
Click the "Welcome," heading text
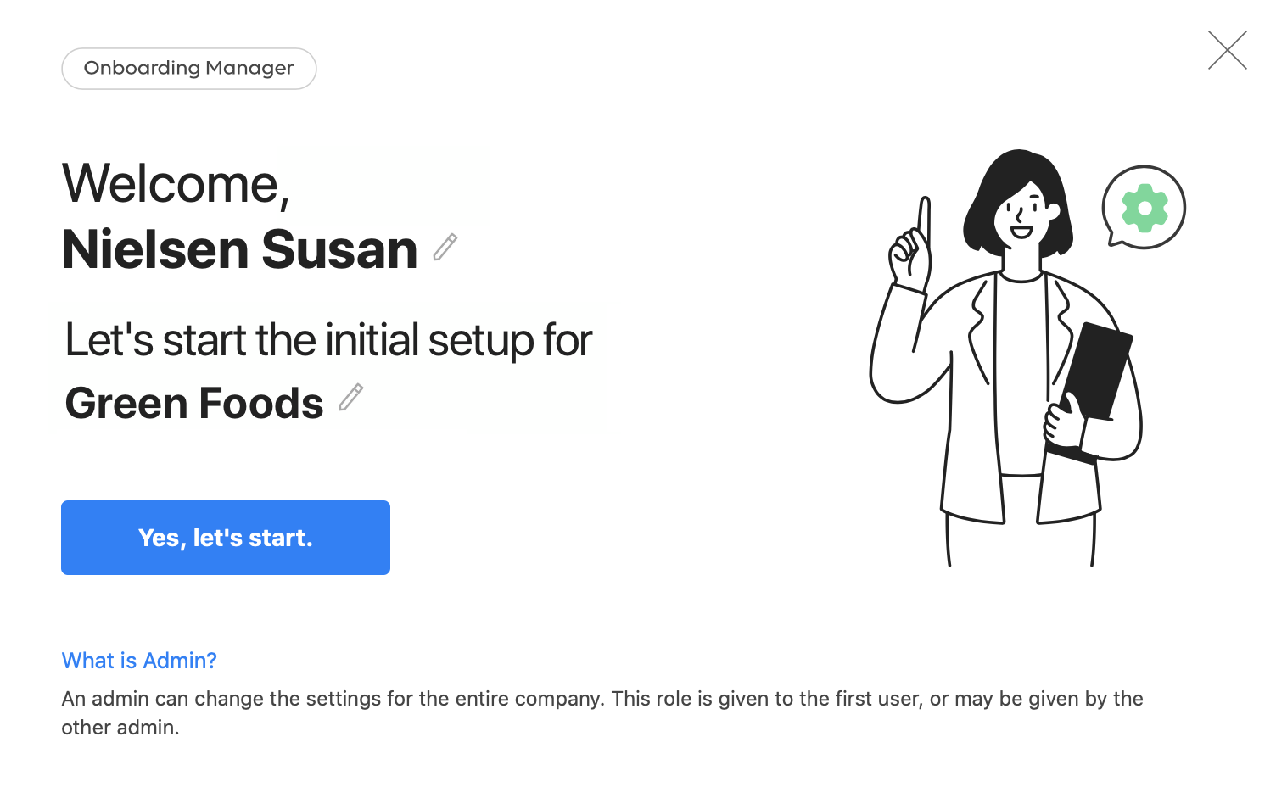pyautogui.click(x=176, y=184)
